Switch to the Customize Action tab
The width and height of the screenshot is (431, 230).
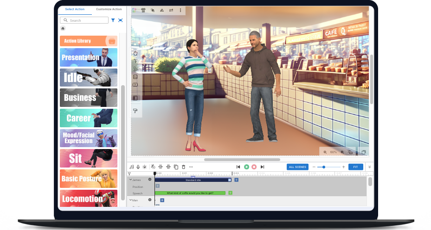point(109,9)
